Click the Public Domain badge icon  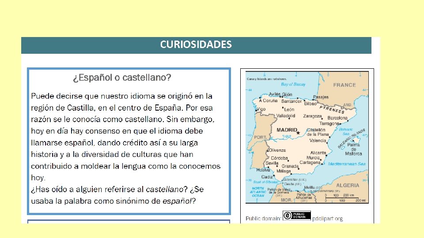[297, 216]
